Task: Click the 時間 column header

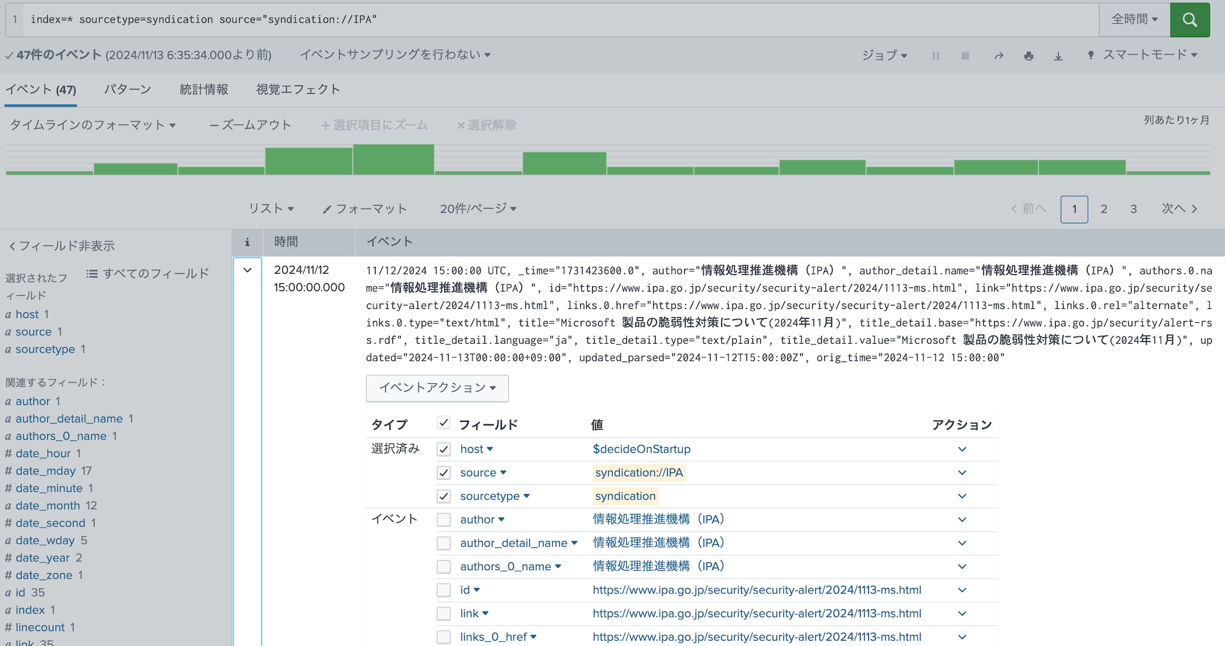Action: [x=286, y=242]
